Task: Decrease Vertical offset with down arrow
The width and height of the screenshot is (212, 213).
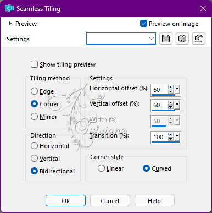Action: [x=171, y=107]
